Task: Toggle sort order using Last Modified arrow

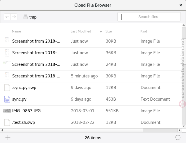Action: coord(101,32)
